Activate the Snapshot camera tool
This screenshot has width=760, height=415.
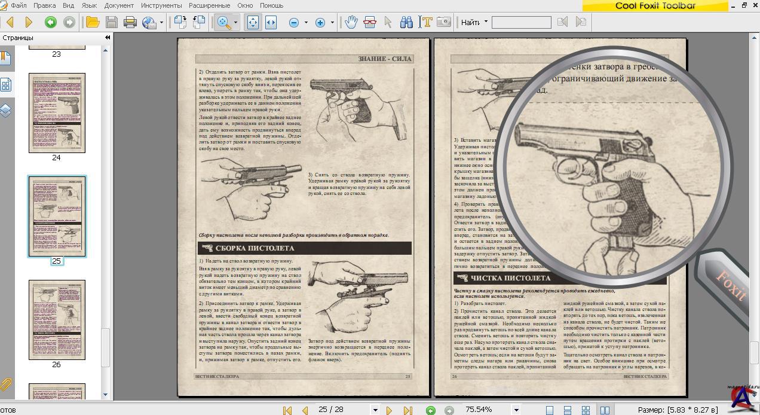(444, 22)
